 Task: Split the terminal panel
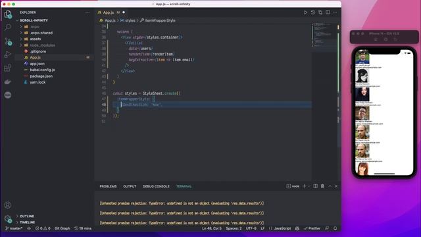click(x=316, y=186)
